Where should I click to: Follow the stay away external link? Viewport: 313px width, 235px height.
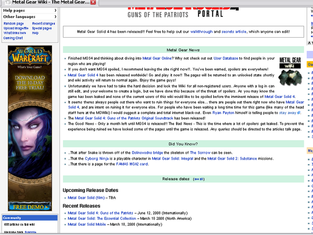pyautogui.click(x=288, y=113)
